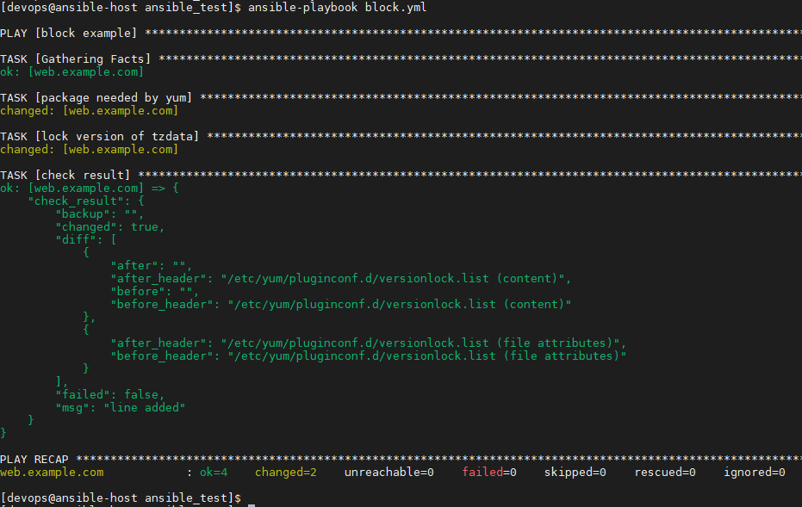Click the after_header line ending in '(content)",'
The height and width of the screenshot is (507, 802).
340,279
